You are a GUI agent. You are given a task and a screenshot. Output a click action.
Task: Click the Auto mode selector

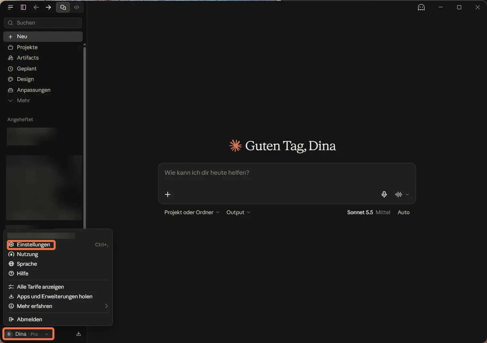tap(404, 212)
